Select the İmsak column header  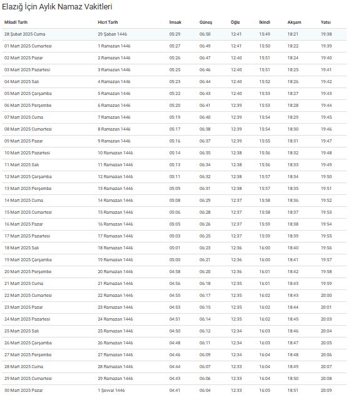pos(175,22)
